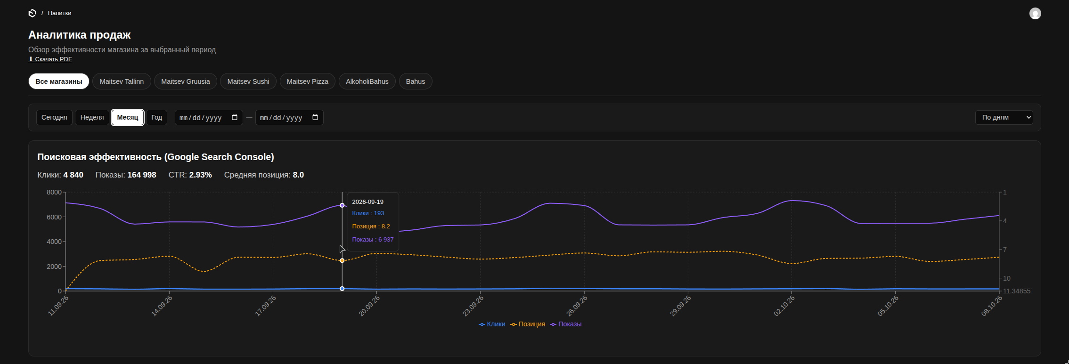This screenshot has width=1069, height=364.
Task: Click the blue Клики point on hover line
Action: coord(342,289)
